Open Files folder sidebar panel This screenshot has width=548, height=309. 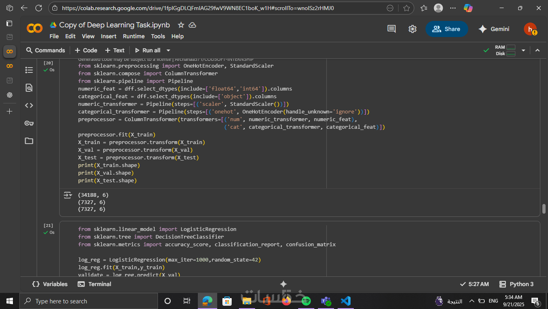pyautogui.click(x=29, y=141)
